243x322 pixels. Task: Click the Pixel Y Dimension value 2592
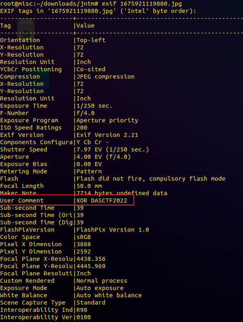point(84,252)
